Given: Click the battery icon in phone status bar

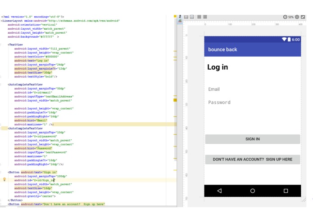Looking at the screenshot, I should tap(289, 39).
